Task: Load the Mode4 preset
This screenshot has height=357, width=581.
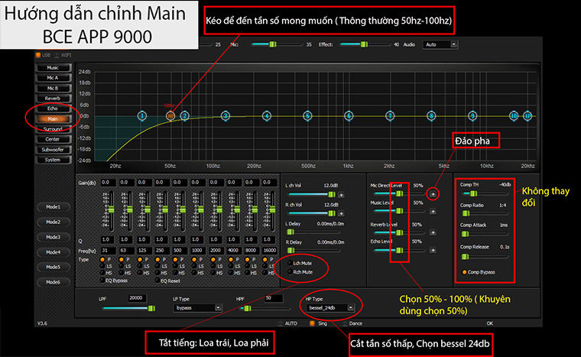Action: pos(53,252)
